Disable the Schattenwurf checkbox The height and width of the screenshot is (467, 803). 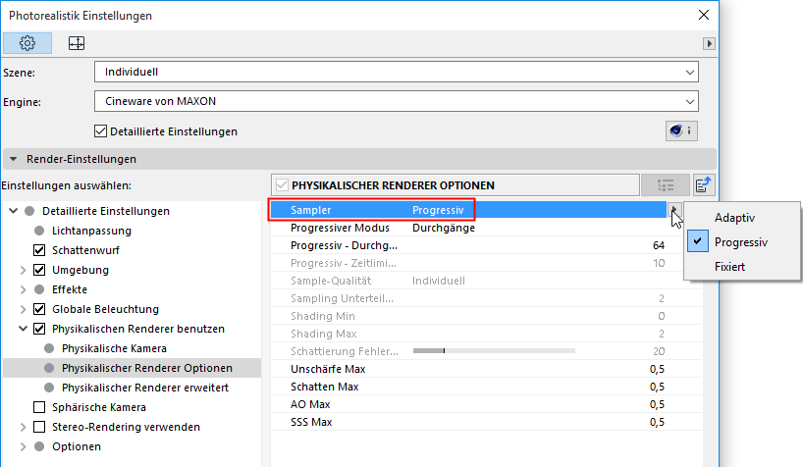(x=39, y=250)
